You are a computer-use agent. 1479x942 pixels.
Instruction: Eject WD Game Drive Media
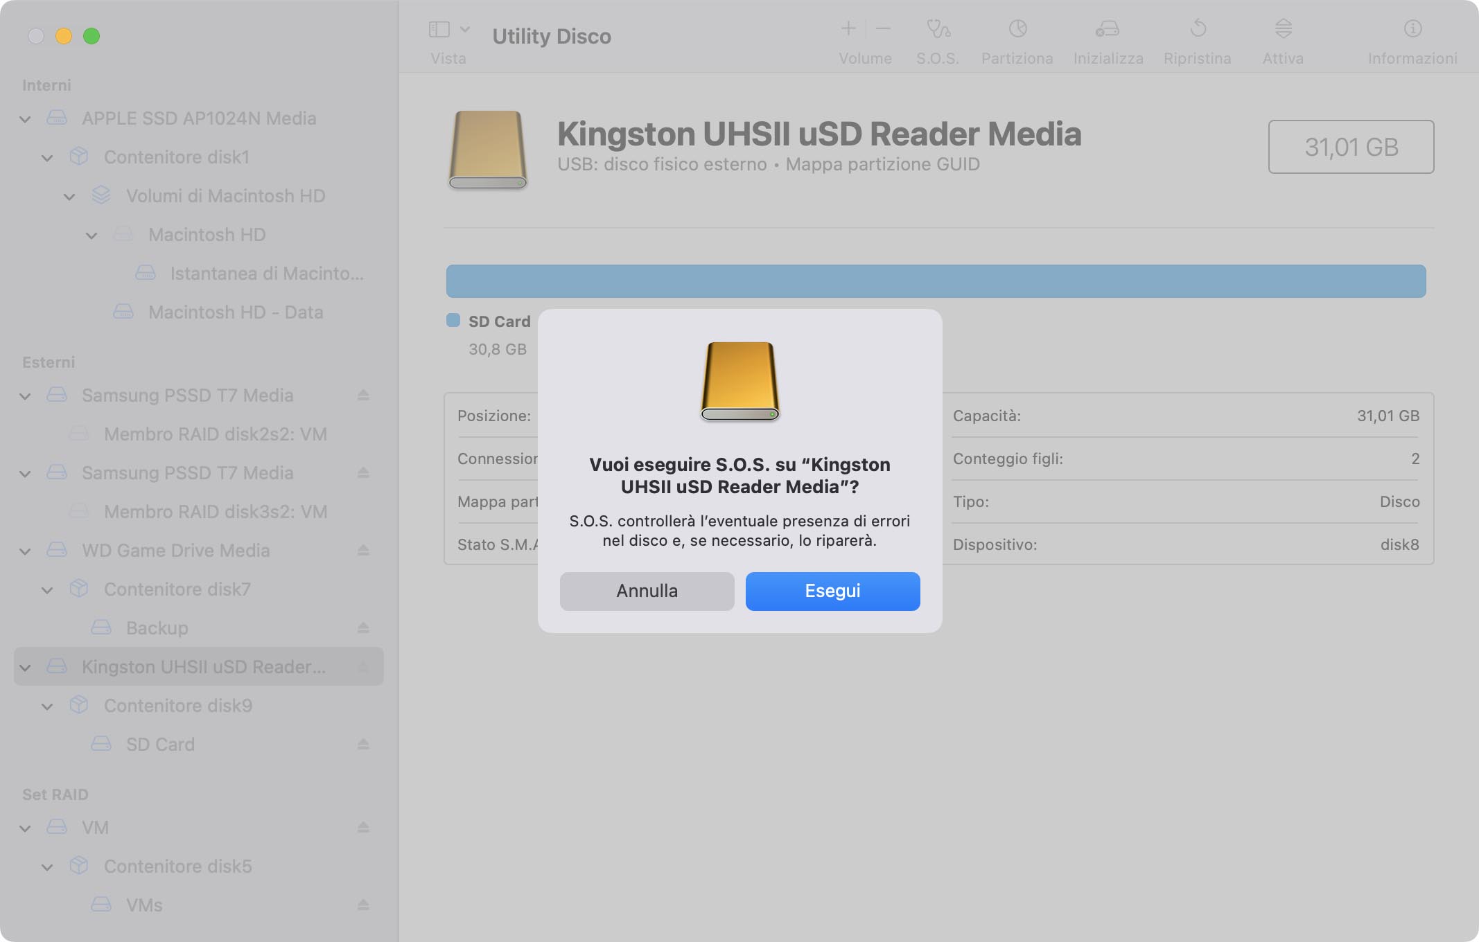[x=363, y=550]
